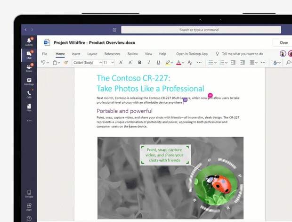Expand the Styles dropdown arrow
Screen dimensions: 292x222
(x=280, y=63)
